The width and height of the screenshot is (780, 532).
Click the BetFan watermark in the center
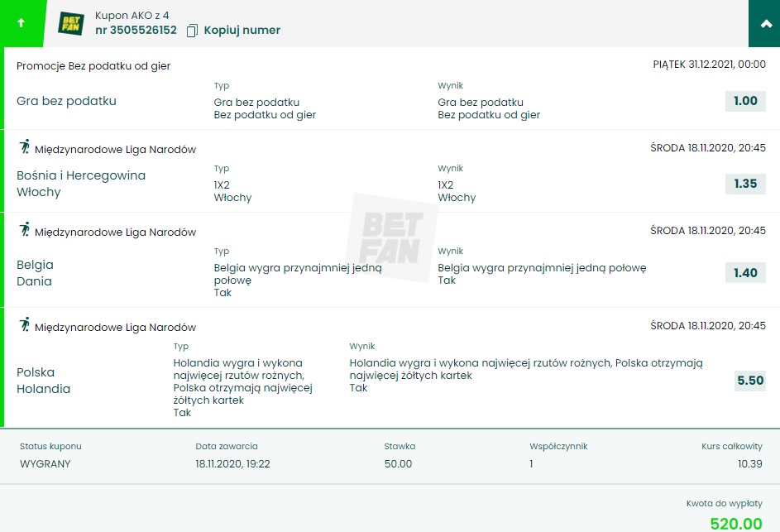pos(390,238)
